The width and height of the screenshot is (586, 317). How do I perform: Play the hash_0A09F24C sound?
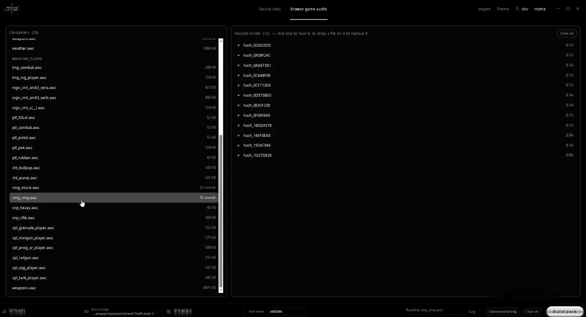tap(239, 55)
